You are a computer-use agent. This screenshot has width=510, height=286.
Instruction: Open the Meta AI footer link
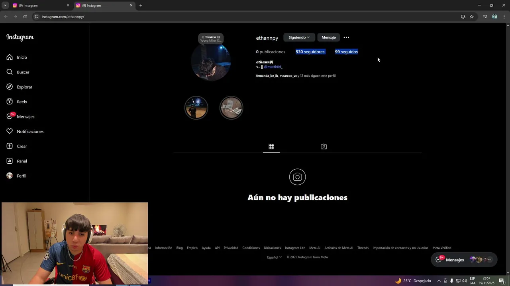pyautogui.click(x=315, y=248)
